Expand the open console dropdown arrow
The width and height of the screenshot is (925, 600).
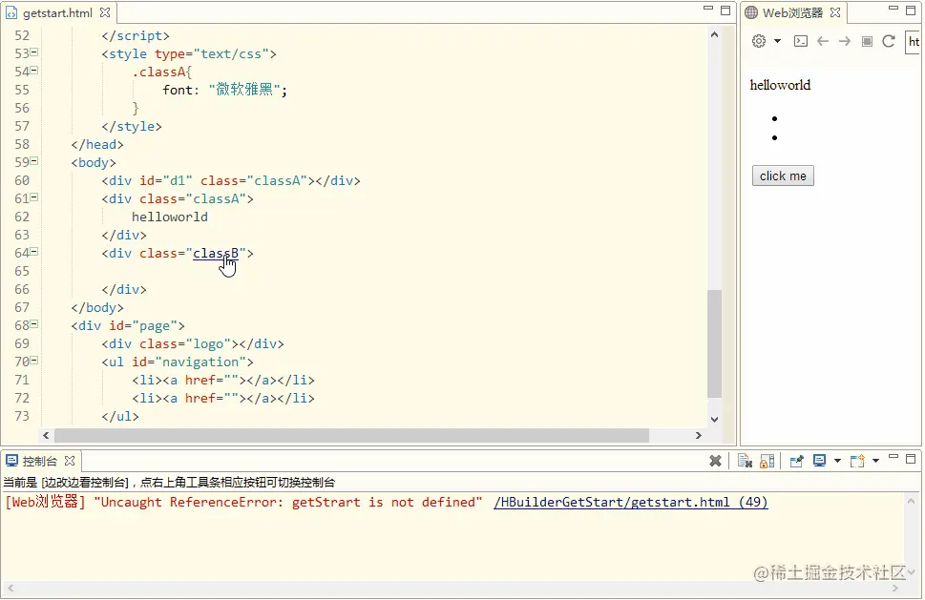tap(875, 461)
